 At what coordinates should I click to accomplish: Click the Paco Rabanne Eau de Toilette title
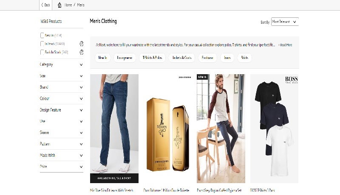tap(166, 190)
